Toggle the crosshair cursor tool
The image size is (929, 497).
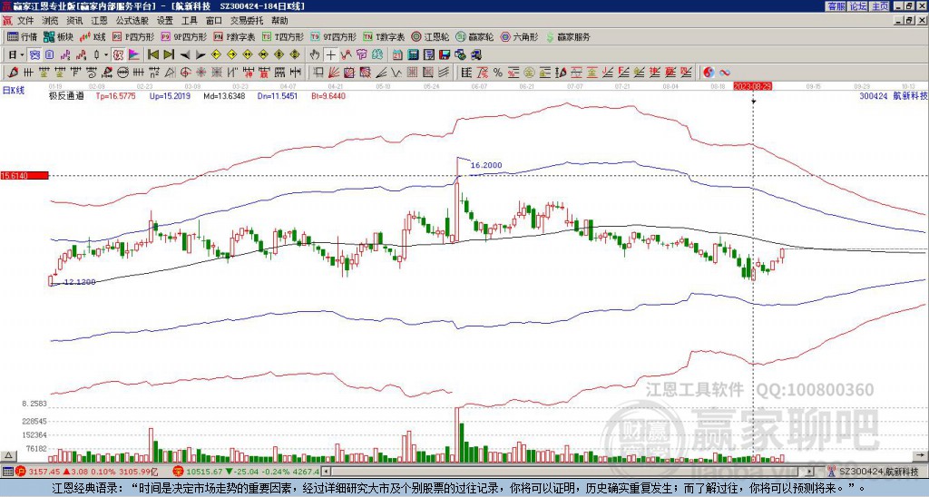pyautogui.click(x=330, y=55)
